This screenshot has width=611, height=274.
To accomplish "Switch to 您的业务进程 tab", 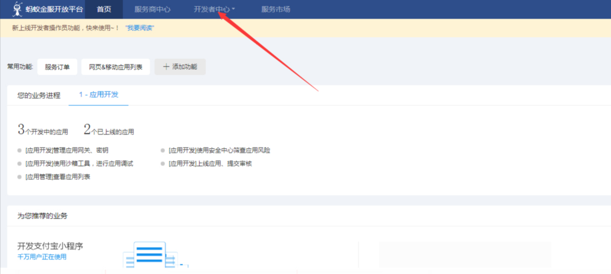I will [x=39, y=95].
